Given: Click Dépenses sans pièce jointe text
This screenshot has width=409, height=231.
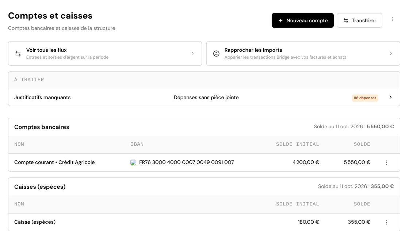Looking at the screenshot, I should tap(206, 98).
